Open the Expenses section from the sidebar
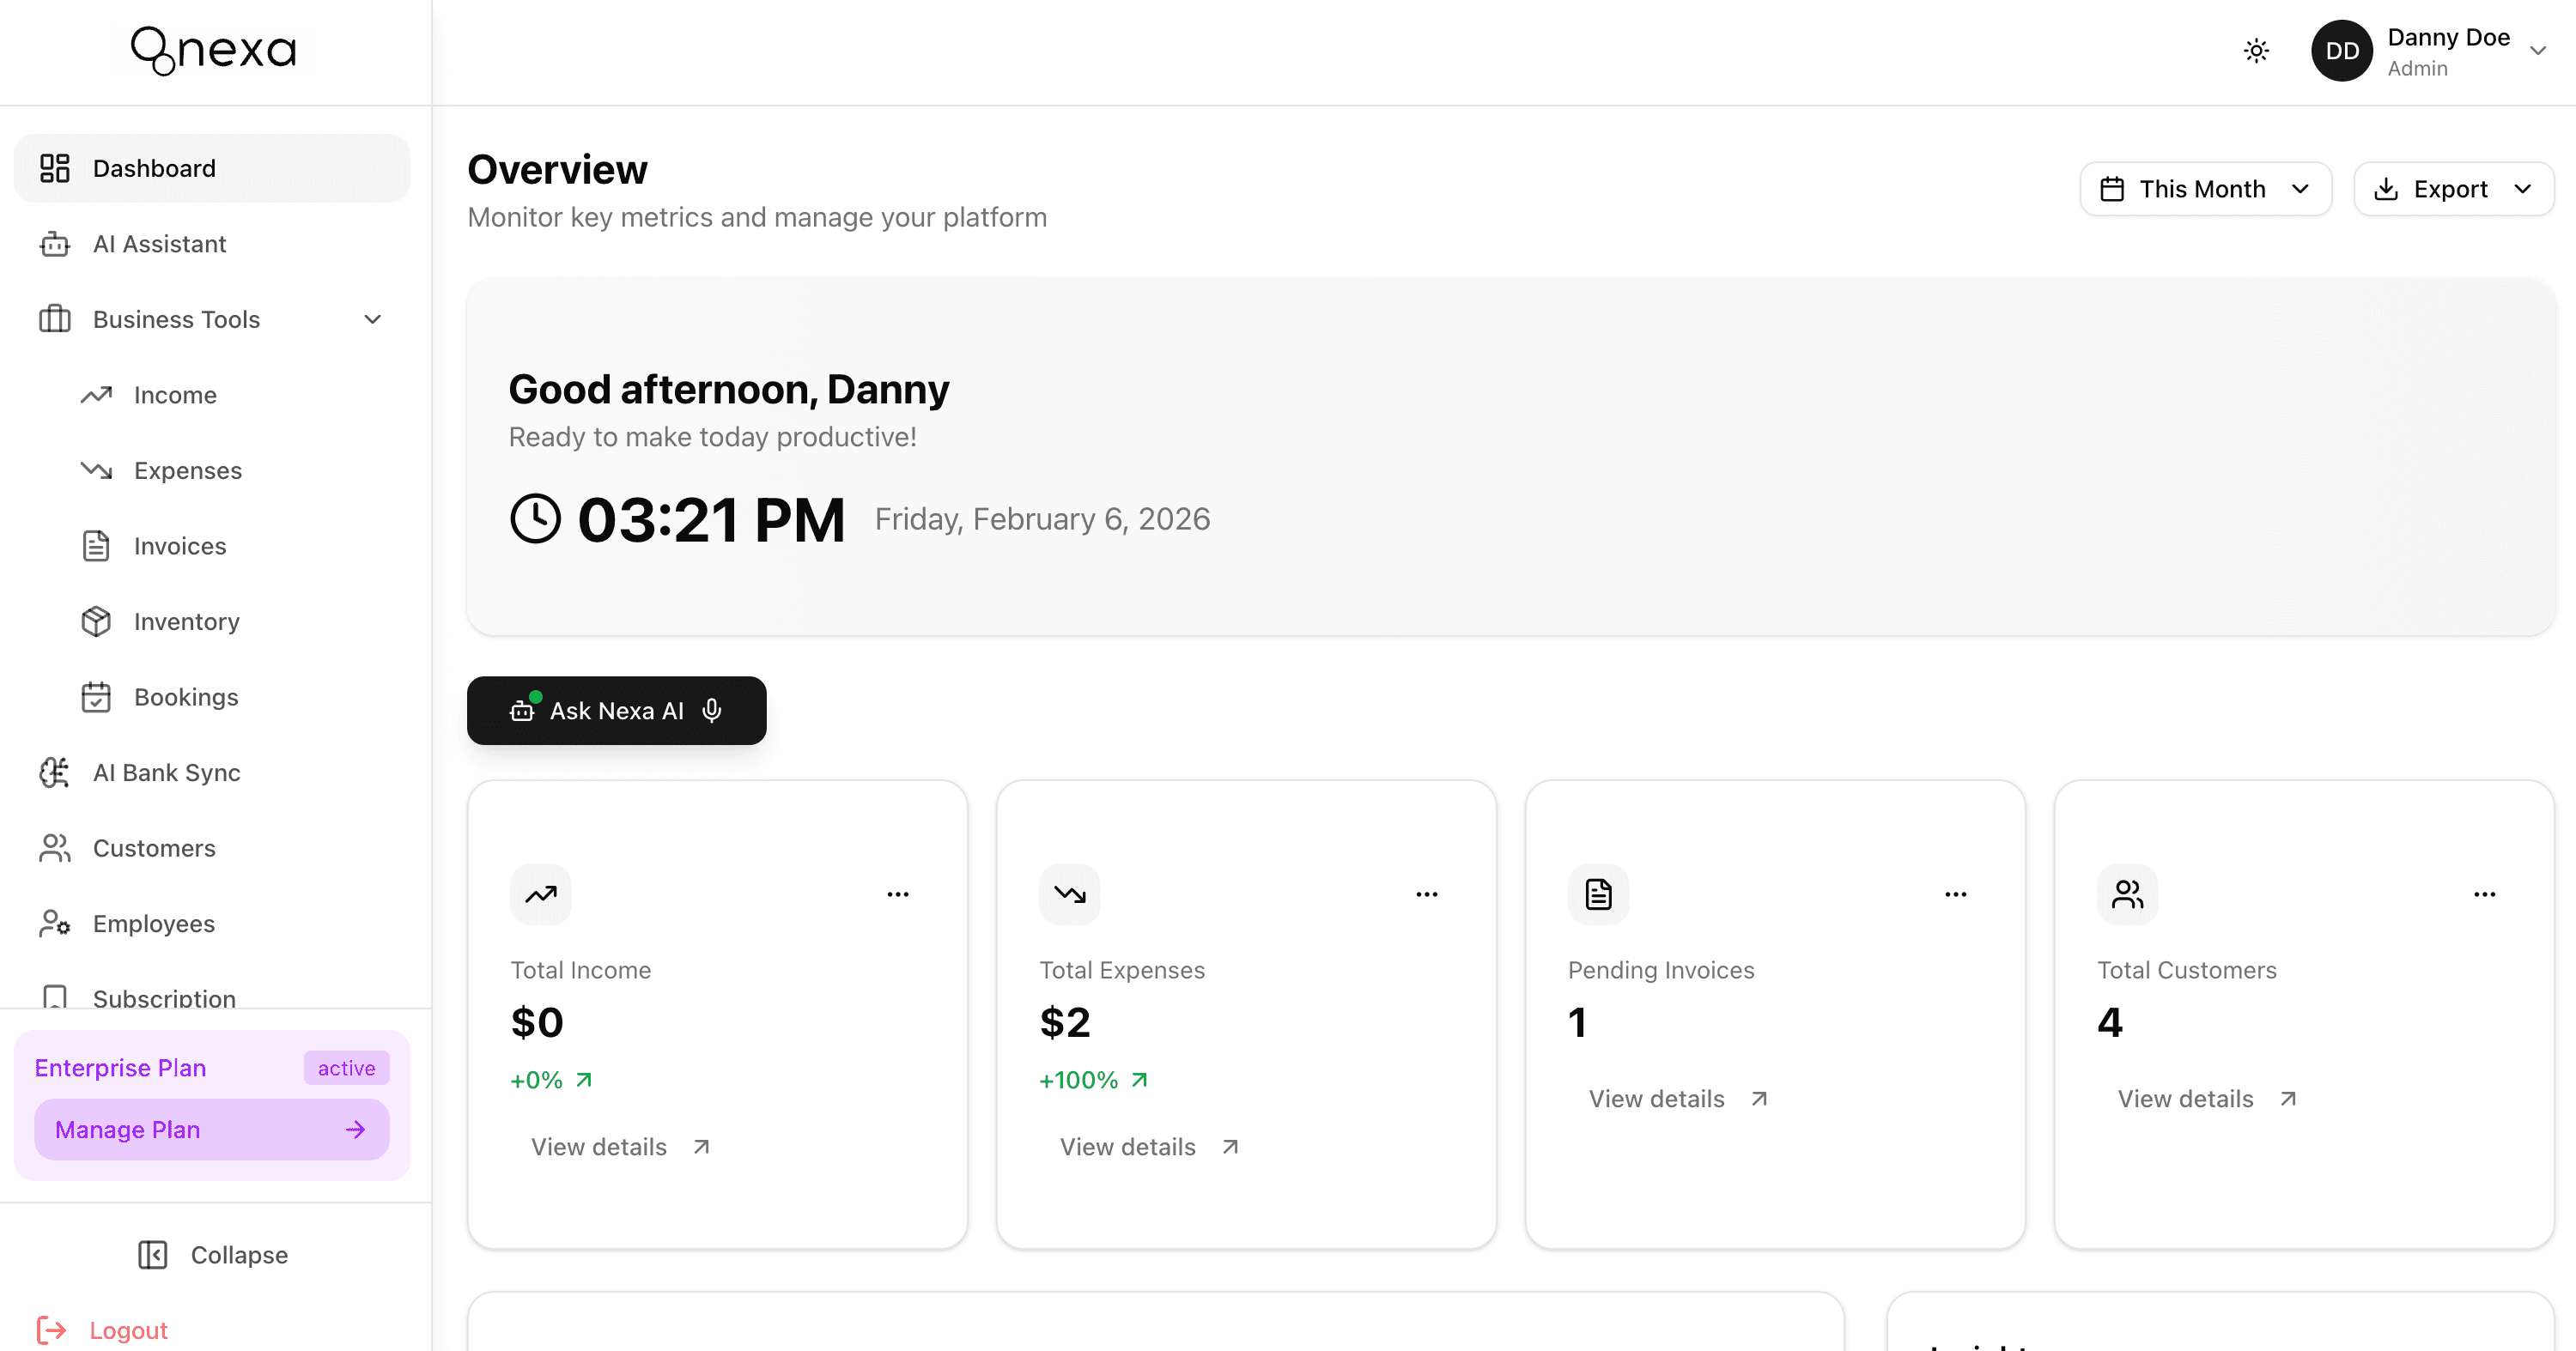The height and width of the screenshot is (1351, 2576). point(187,470)
